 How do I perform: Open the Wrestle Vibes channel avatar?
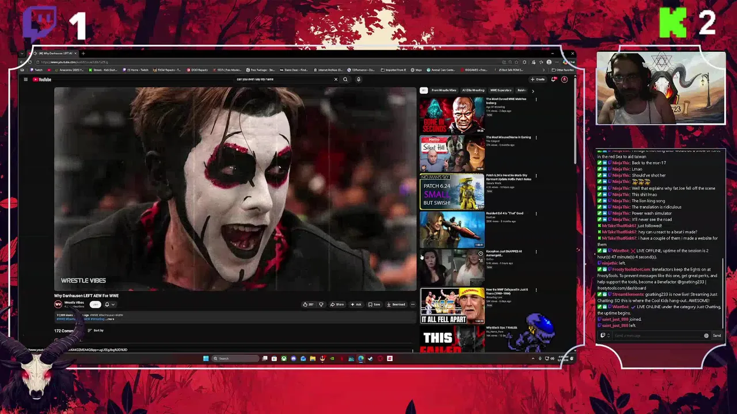point(58,304)
